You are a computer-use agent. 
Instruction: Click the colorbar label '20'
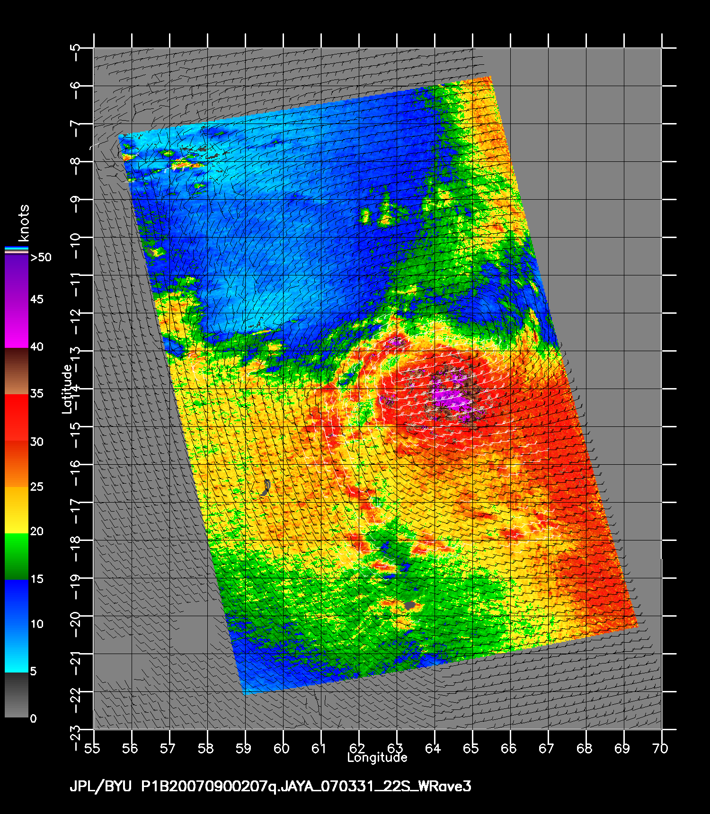tap(36, 531)
